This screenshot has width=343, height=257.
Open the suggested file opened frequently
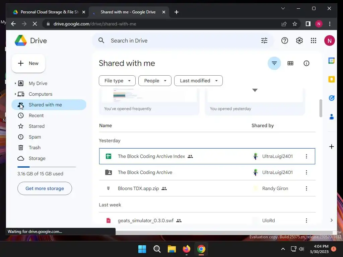pos(149,102)
